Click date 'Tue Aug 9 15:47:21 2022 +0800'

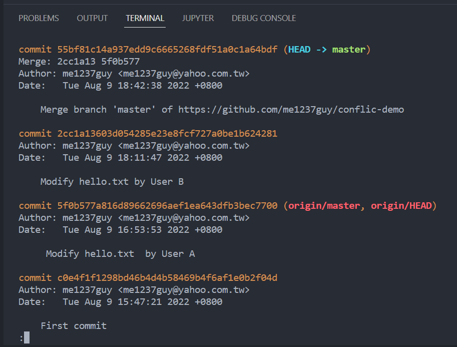[143, 301]
